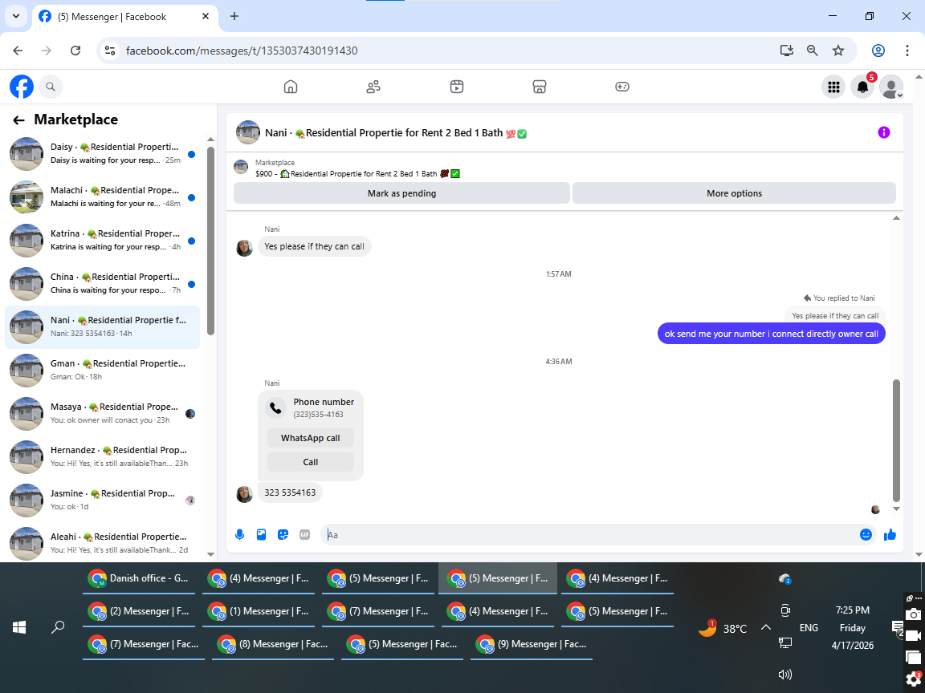Click the Call button under phone number
The image size is (925, 693).
click(310, 462)
